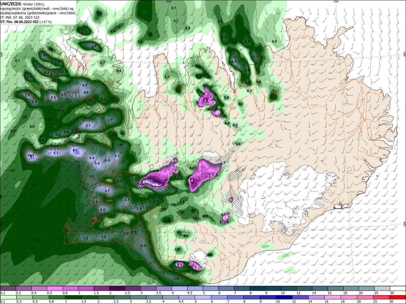Screen dimensions: 406x304
Task: Click the 2.3 precipitation value near top left
Action: pyautogui.click(x=84, y=33)
